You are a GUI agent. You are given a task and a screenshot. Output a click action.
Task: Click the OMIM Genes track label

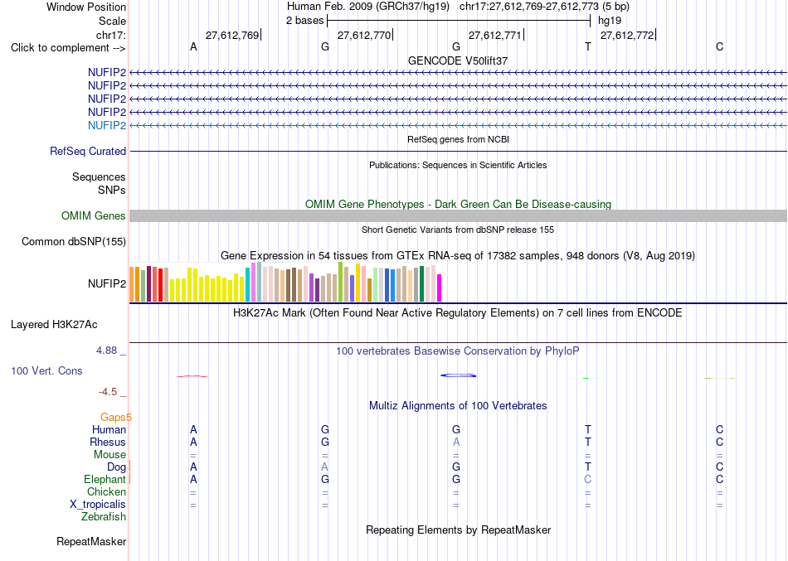93,216
